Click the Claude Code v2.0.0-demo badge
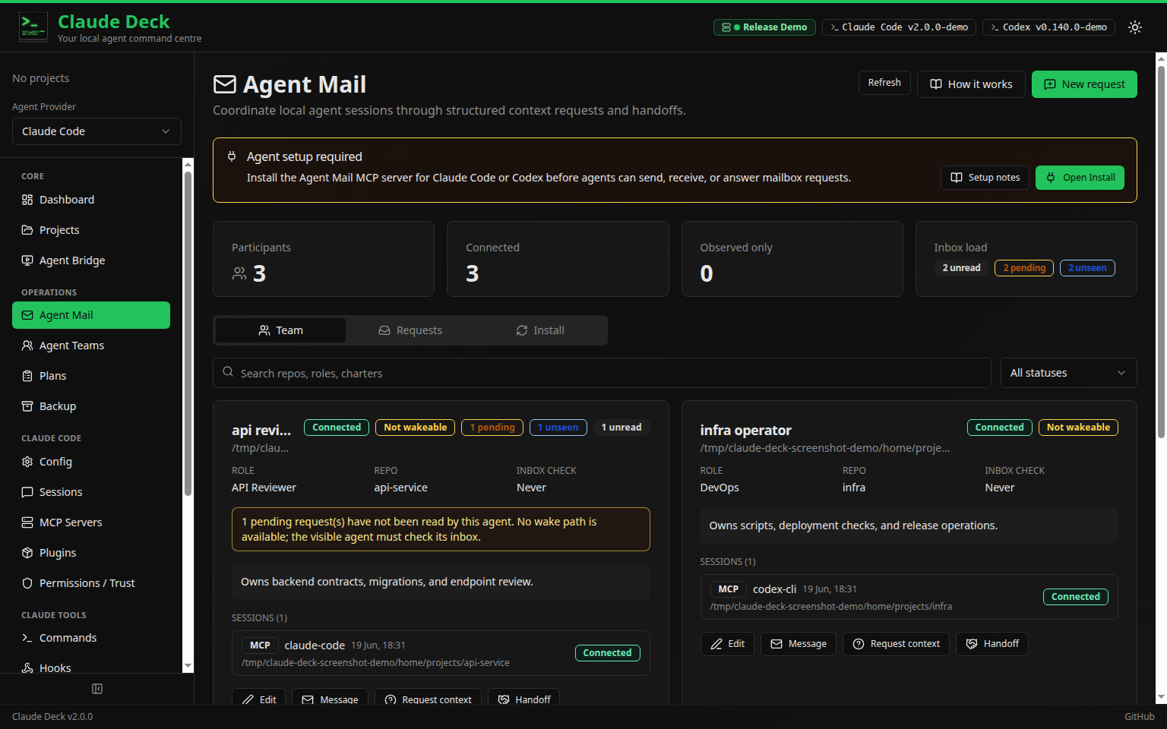 pos(899,27)
